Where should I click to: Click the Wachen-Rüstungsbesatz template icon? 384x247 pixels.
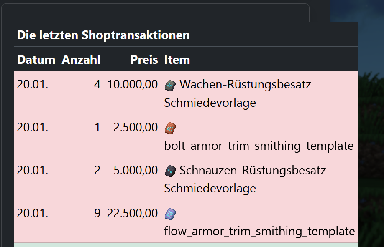[x=170, y=85]
